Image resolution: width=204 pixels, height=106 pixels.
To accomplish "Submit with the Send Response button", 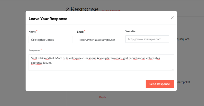I will [x=160, y=84].
